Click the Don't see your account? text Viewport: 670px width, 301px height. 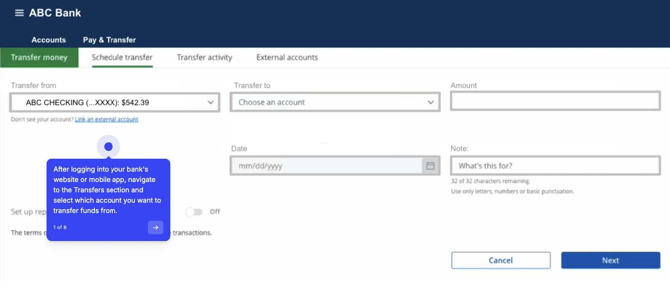[42, 119]
